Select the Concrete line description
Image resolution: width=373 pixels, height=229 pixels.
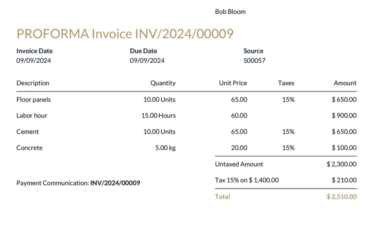coord(30,148)
